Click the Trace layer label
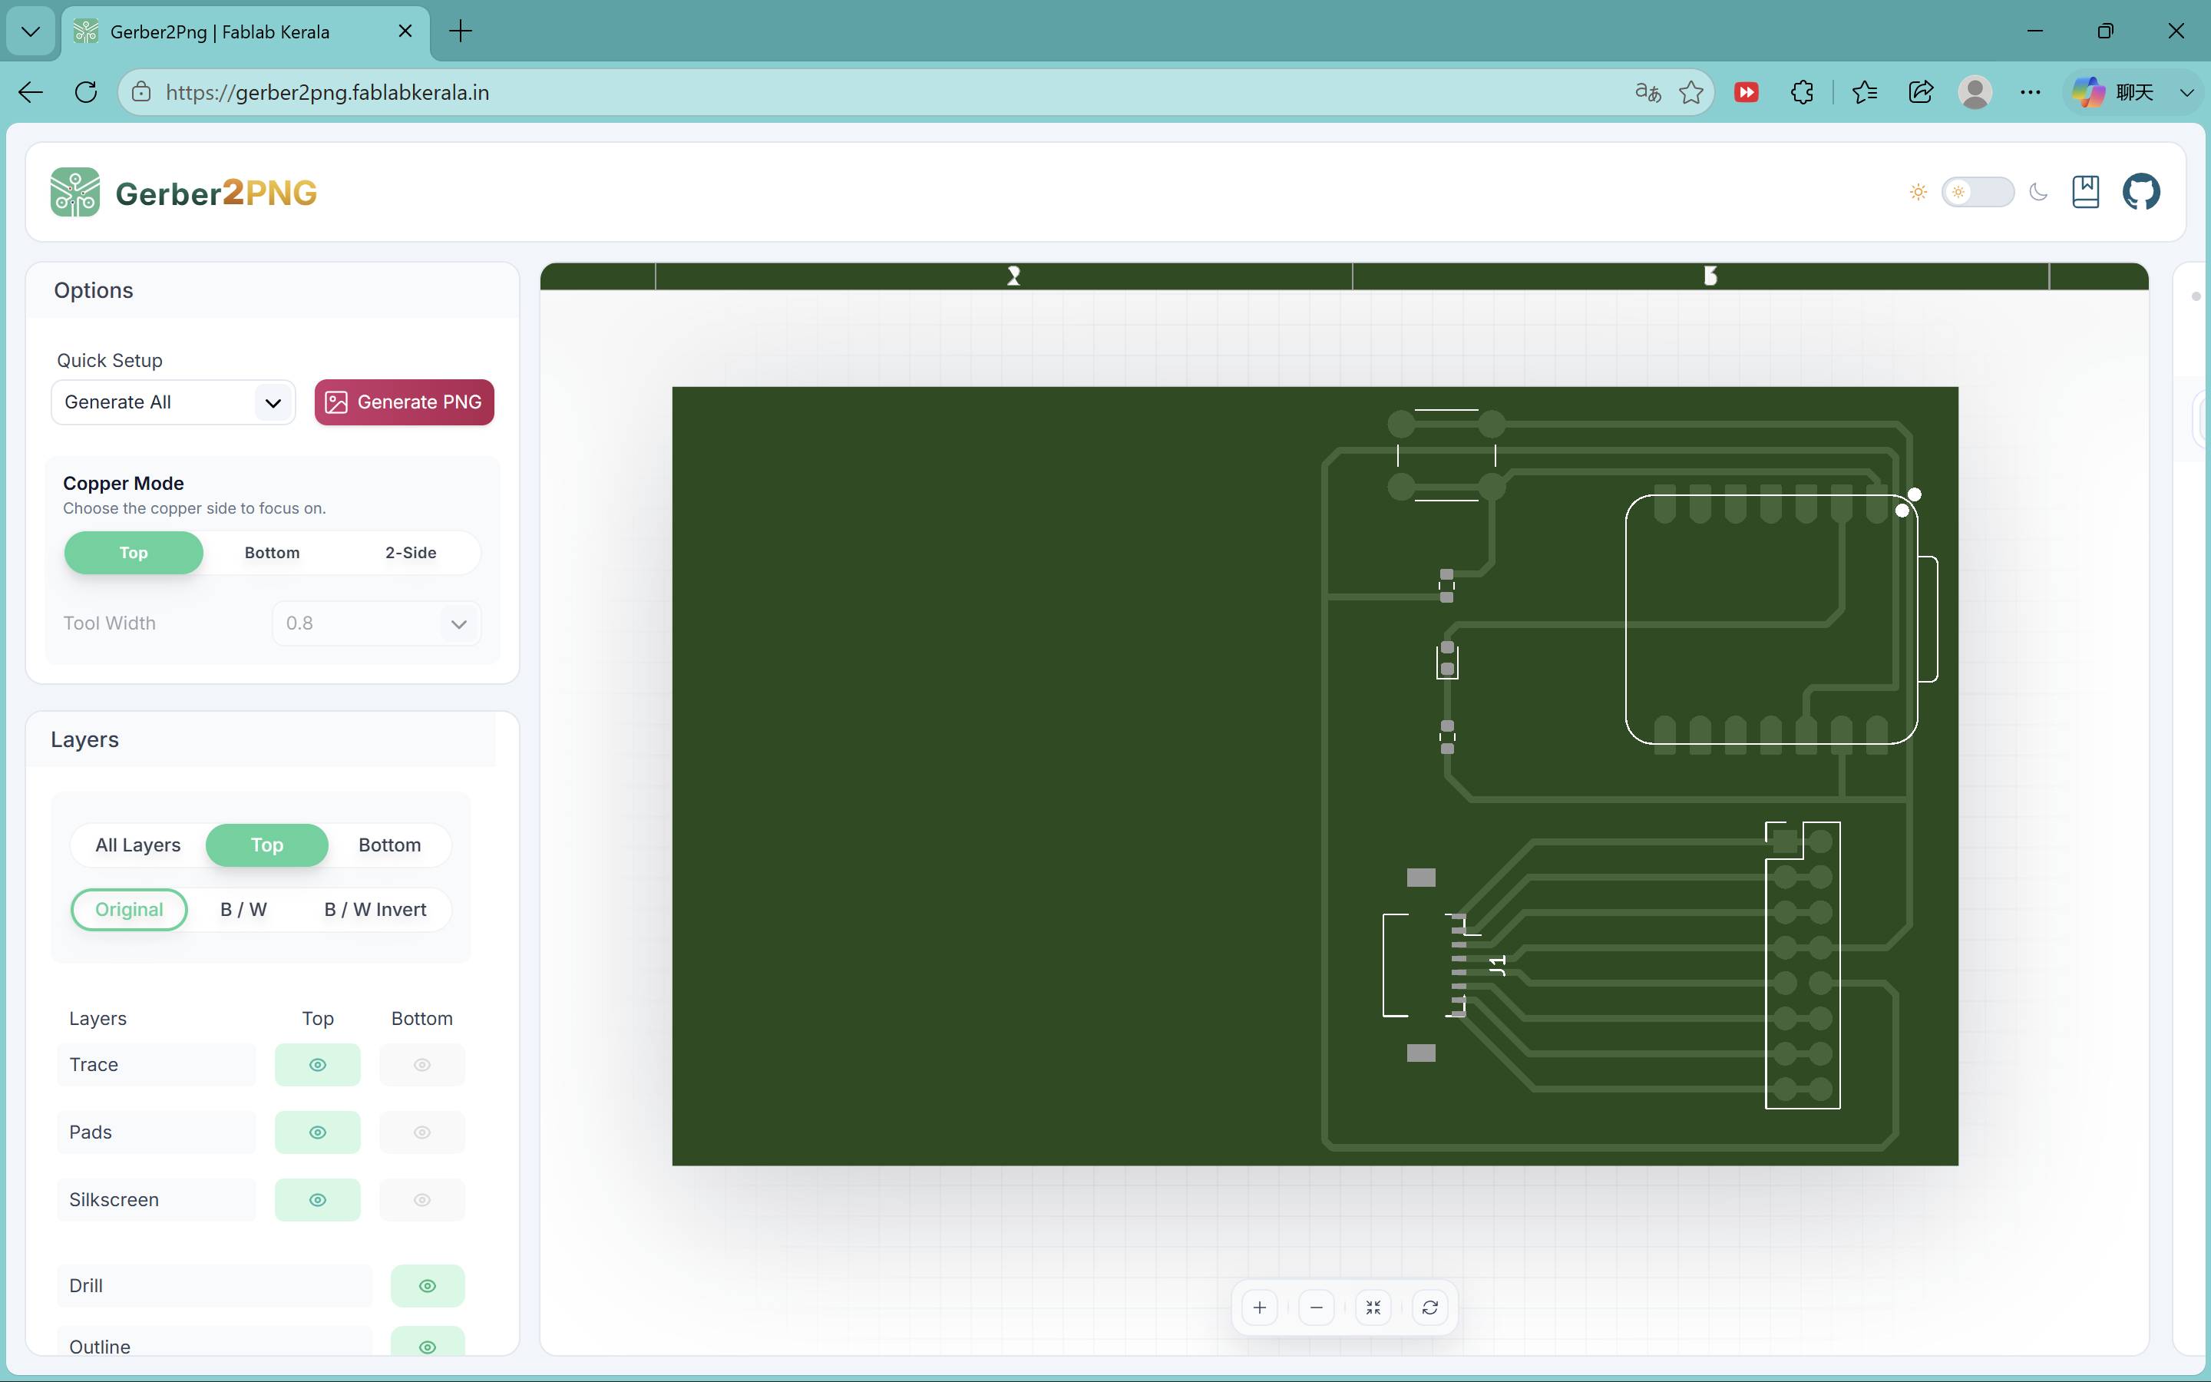Image resolution: width=2211 pixels, height=1382 pixels. pyautogui.click(x=93, y=1065)
